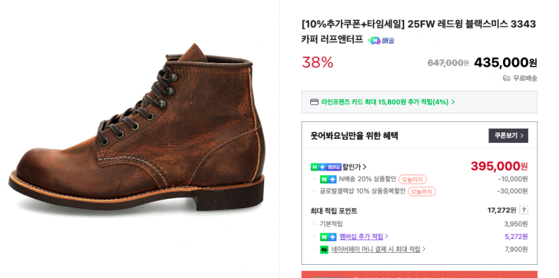Click the N배송 delivery badge icon
The height and width of the screenshot is (278, 559).
click(381, 41)
